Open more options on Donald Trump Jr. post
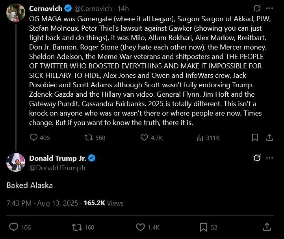Image resolution: width=284 pixels, height=239 pixels. (x=269, y=158)
